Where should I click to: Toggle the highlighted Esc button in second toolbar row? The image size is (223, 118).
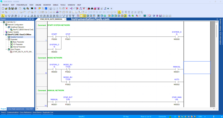coord(119,12)
